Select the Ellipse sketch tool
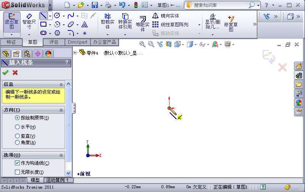This screenshot has height=192, width=305. (x=70, y=24)
